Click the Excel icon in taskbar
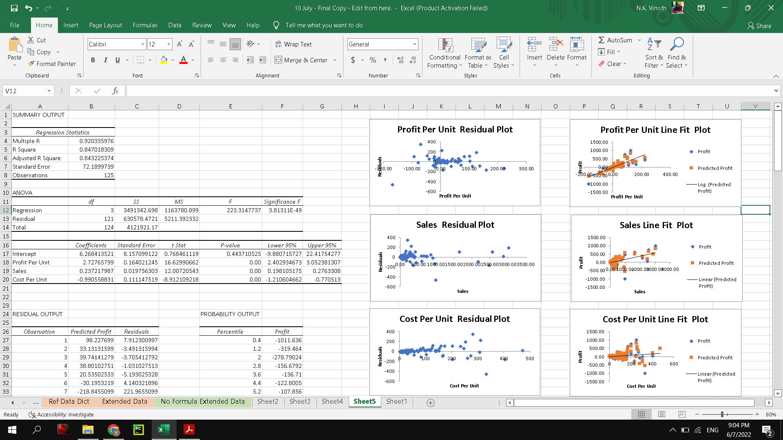This screenshot has width=783, height=440. coord(163,429)
